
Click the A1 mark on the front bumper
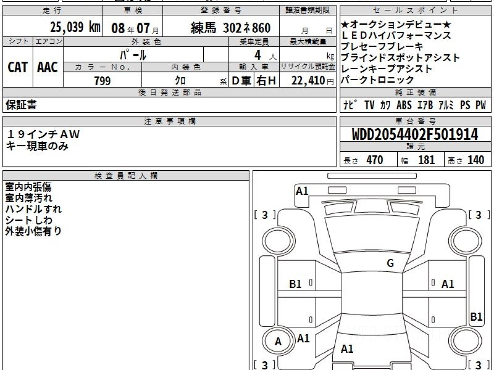[x=302, y=191]
